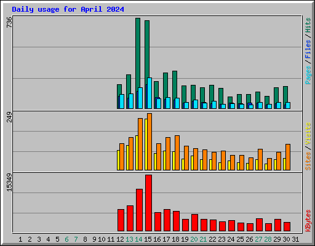Select the red KBytes bar for day 15
Viewport: 315px width, 246px height.
148,203
